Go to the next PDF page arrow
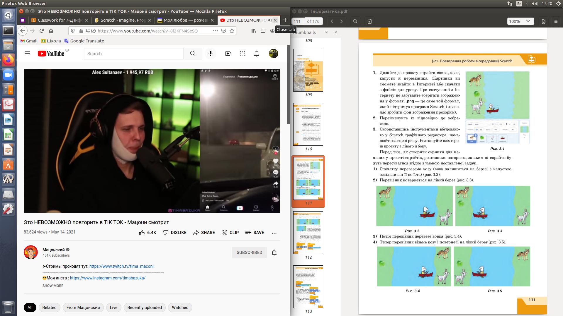The width and height of the screenshot is (563, 316). pyautogui.click(x=341, y=21)
